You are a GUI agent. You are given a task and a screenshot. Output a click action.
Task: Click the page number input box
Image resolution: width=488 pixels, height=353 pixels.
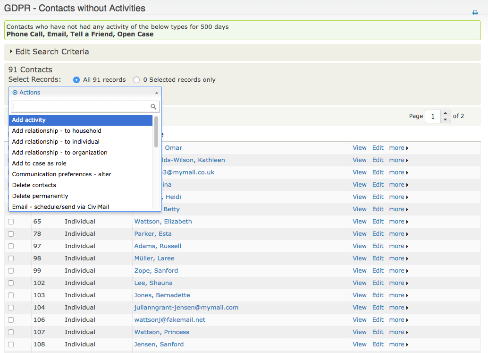tap(433, 117)
